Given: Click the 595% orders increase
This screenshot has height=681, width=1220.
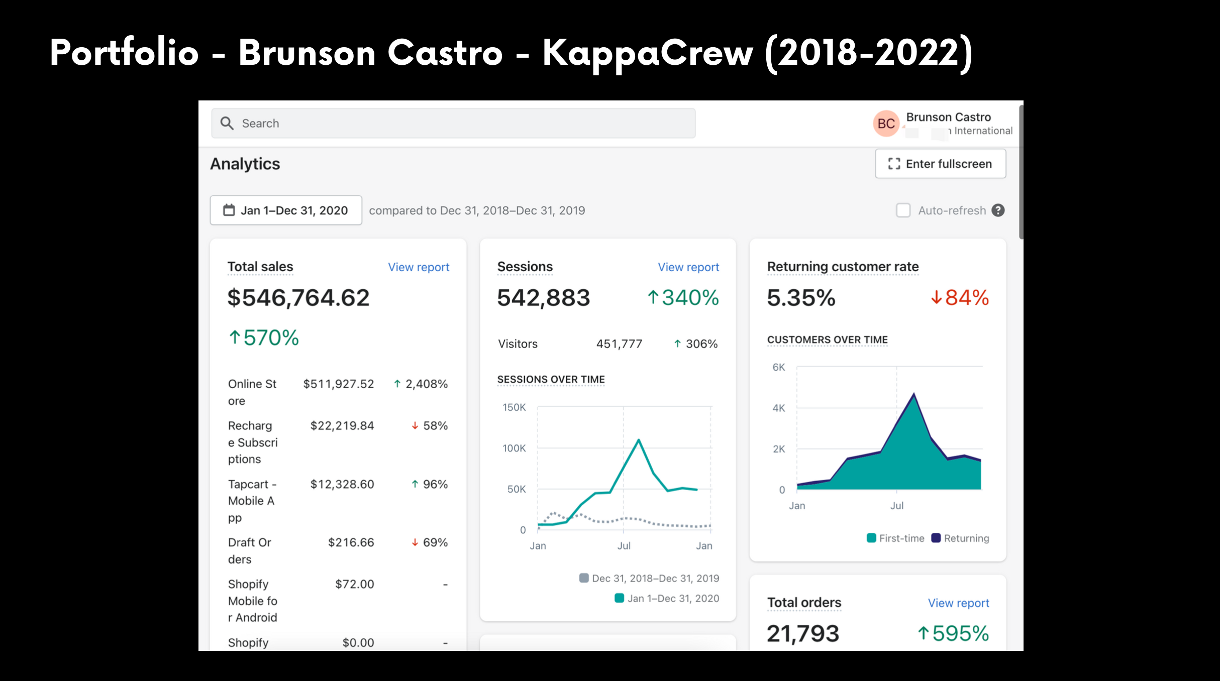Looking at the screenshot, I should point(953,634).
